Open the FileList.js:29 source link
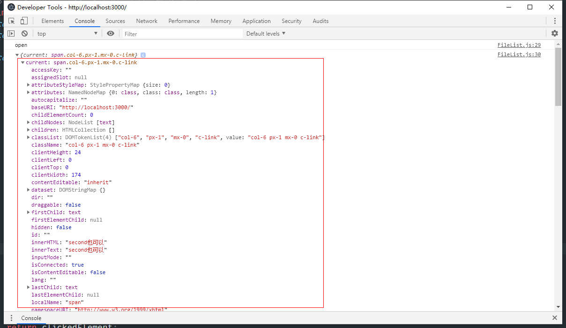 coord(519,45)
